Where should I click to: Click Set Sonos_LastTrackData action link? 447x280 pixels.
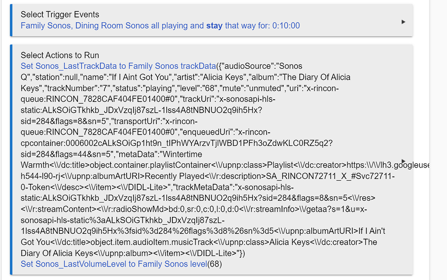pos(118,66)
